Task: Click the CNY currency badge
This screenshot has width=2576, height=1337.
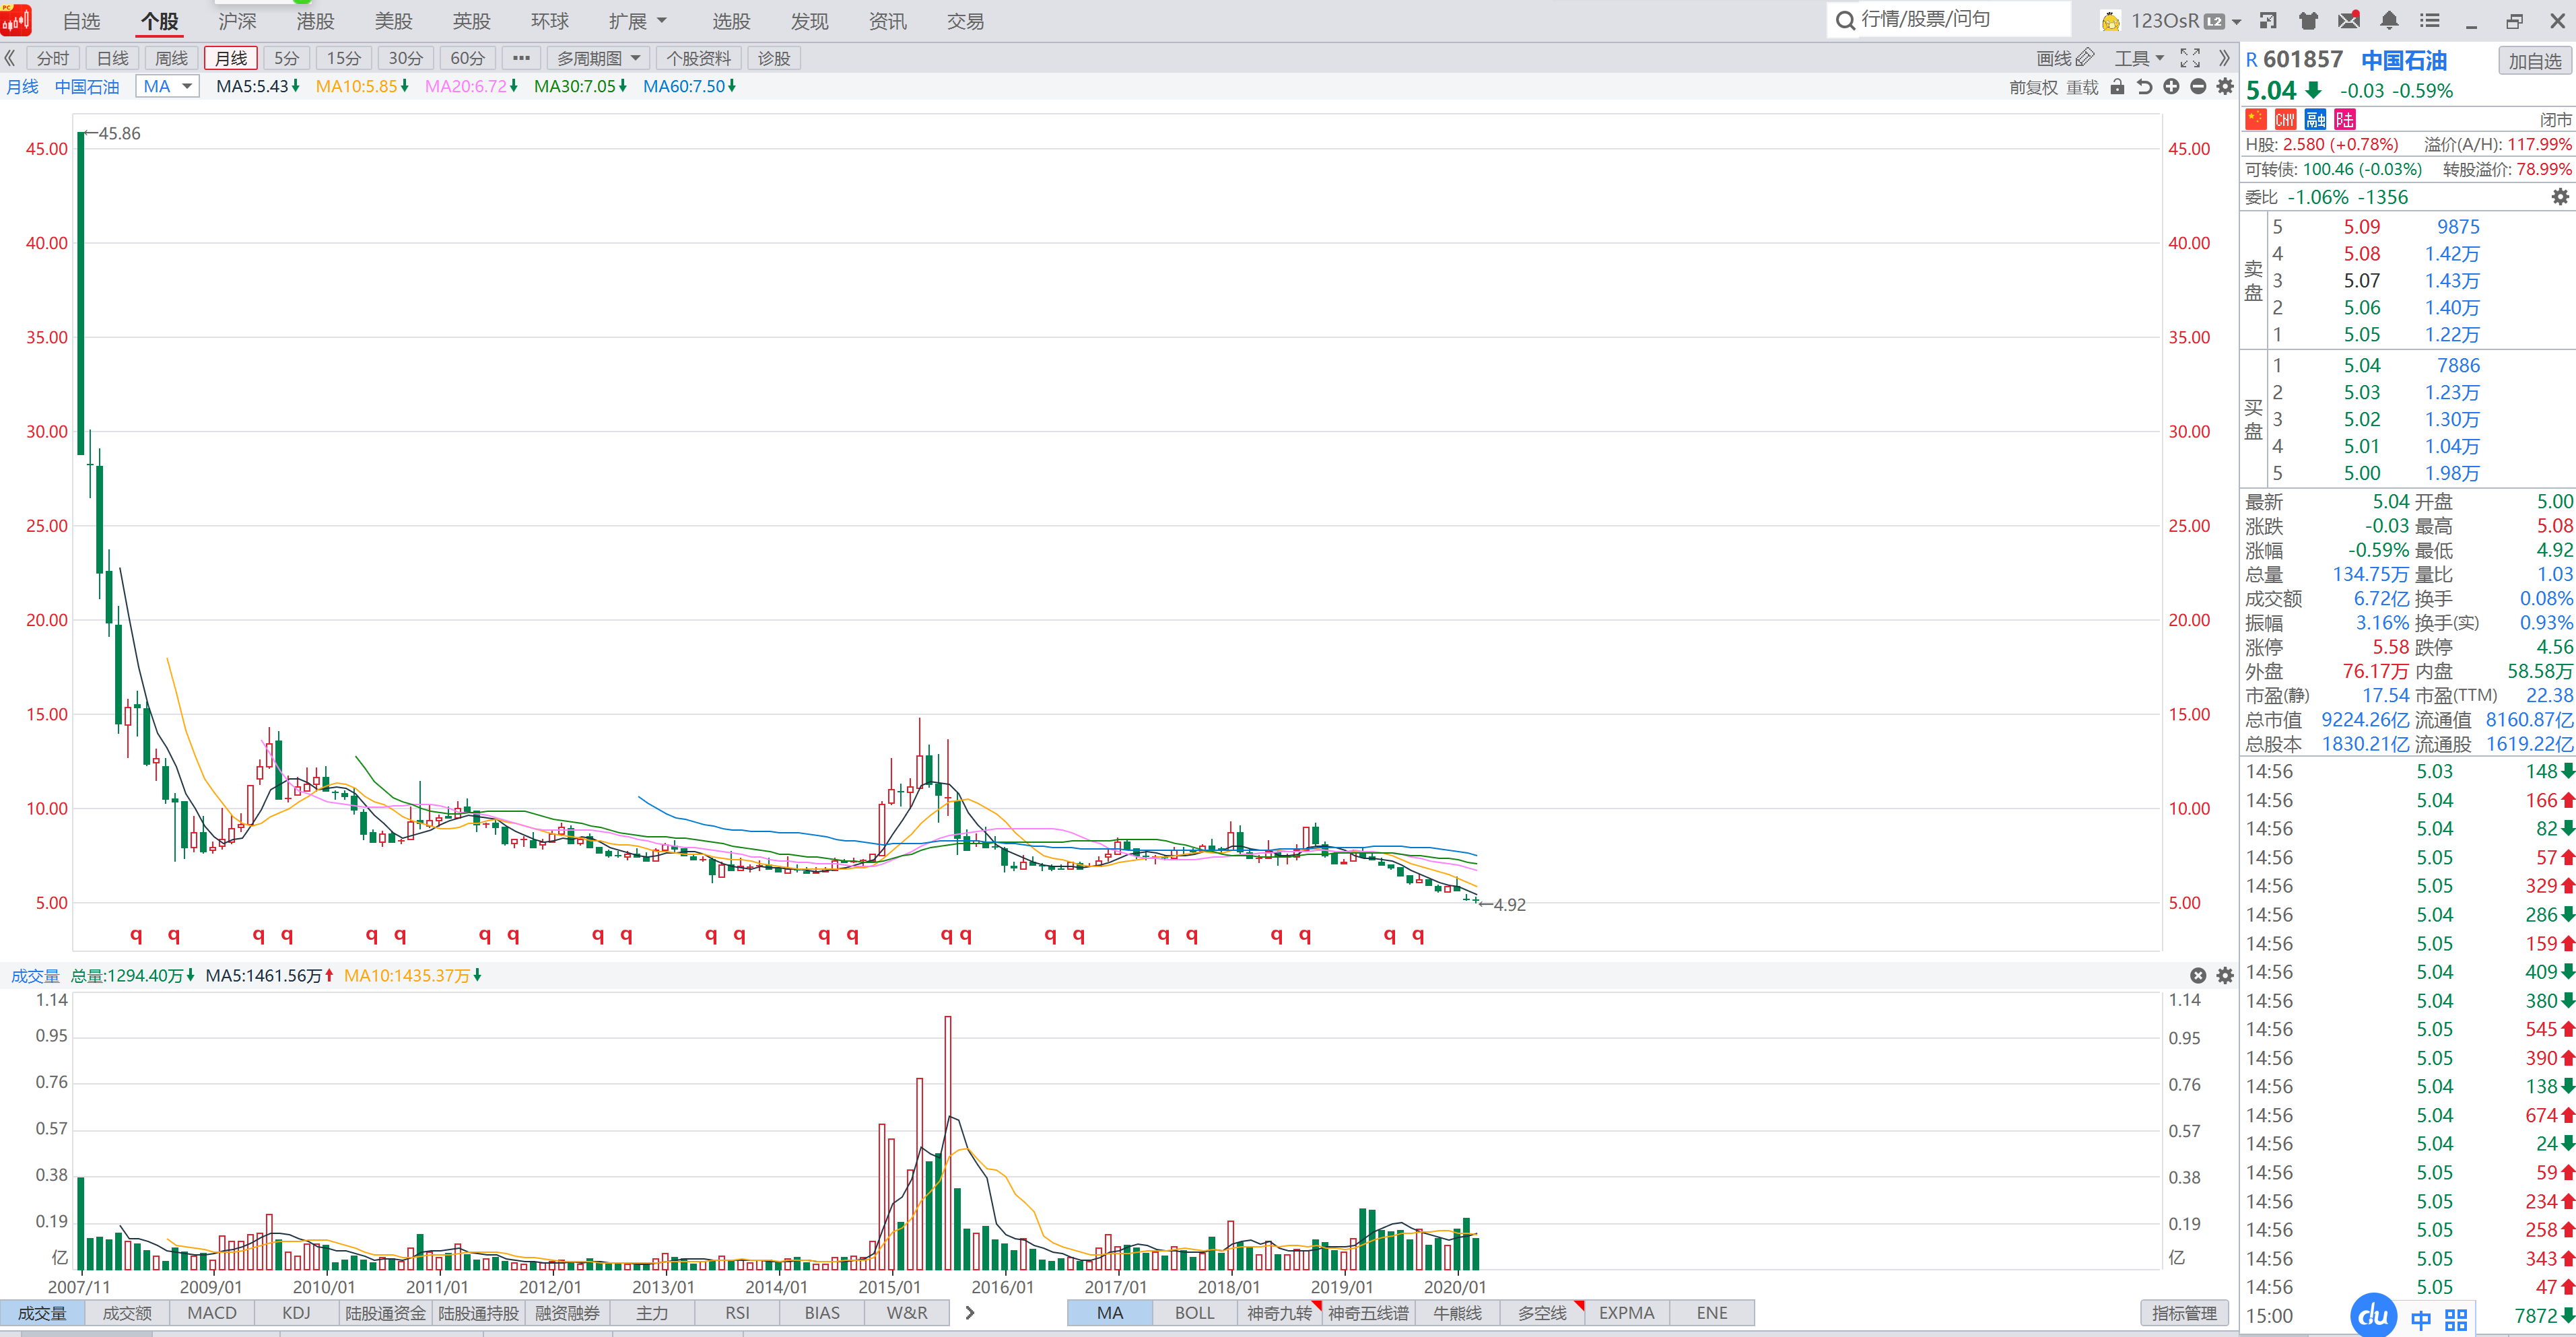Action: [2286, 120]
